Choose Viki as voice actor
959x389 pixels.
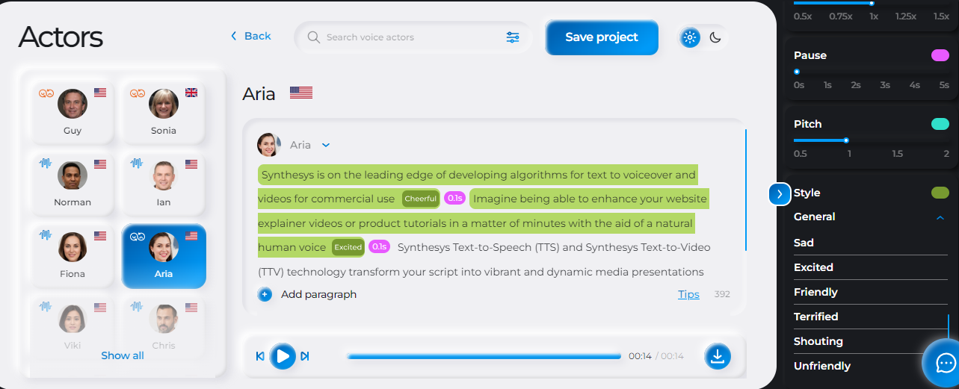(x=73, y=327)
